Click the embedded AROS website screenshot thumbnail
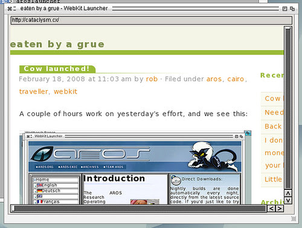Screen dimensions: 302x228 click(135, 168)
